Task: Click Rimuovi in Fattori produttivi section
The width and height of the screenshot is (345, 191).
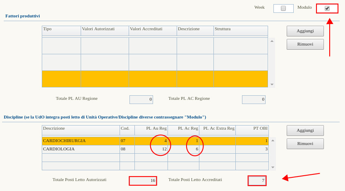Action: click(305, 44)
